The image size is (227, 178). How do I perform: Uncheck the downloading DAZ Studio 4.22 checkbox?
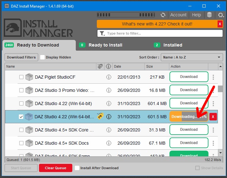(21, 117)
